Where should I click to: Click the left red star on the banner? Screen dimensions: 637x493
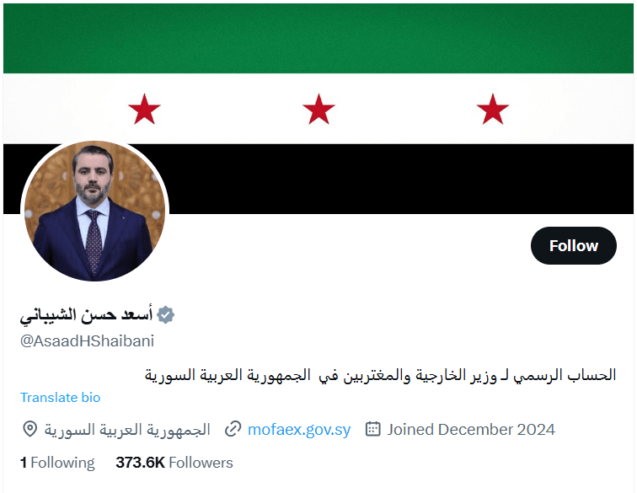(x=144, y=109)
